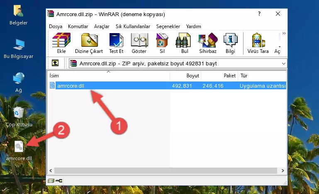Select amrcore.dll file on the desktop

coord(19,151)
